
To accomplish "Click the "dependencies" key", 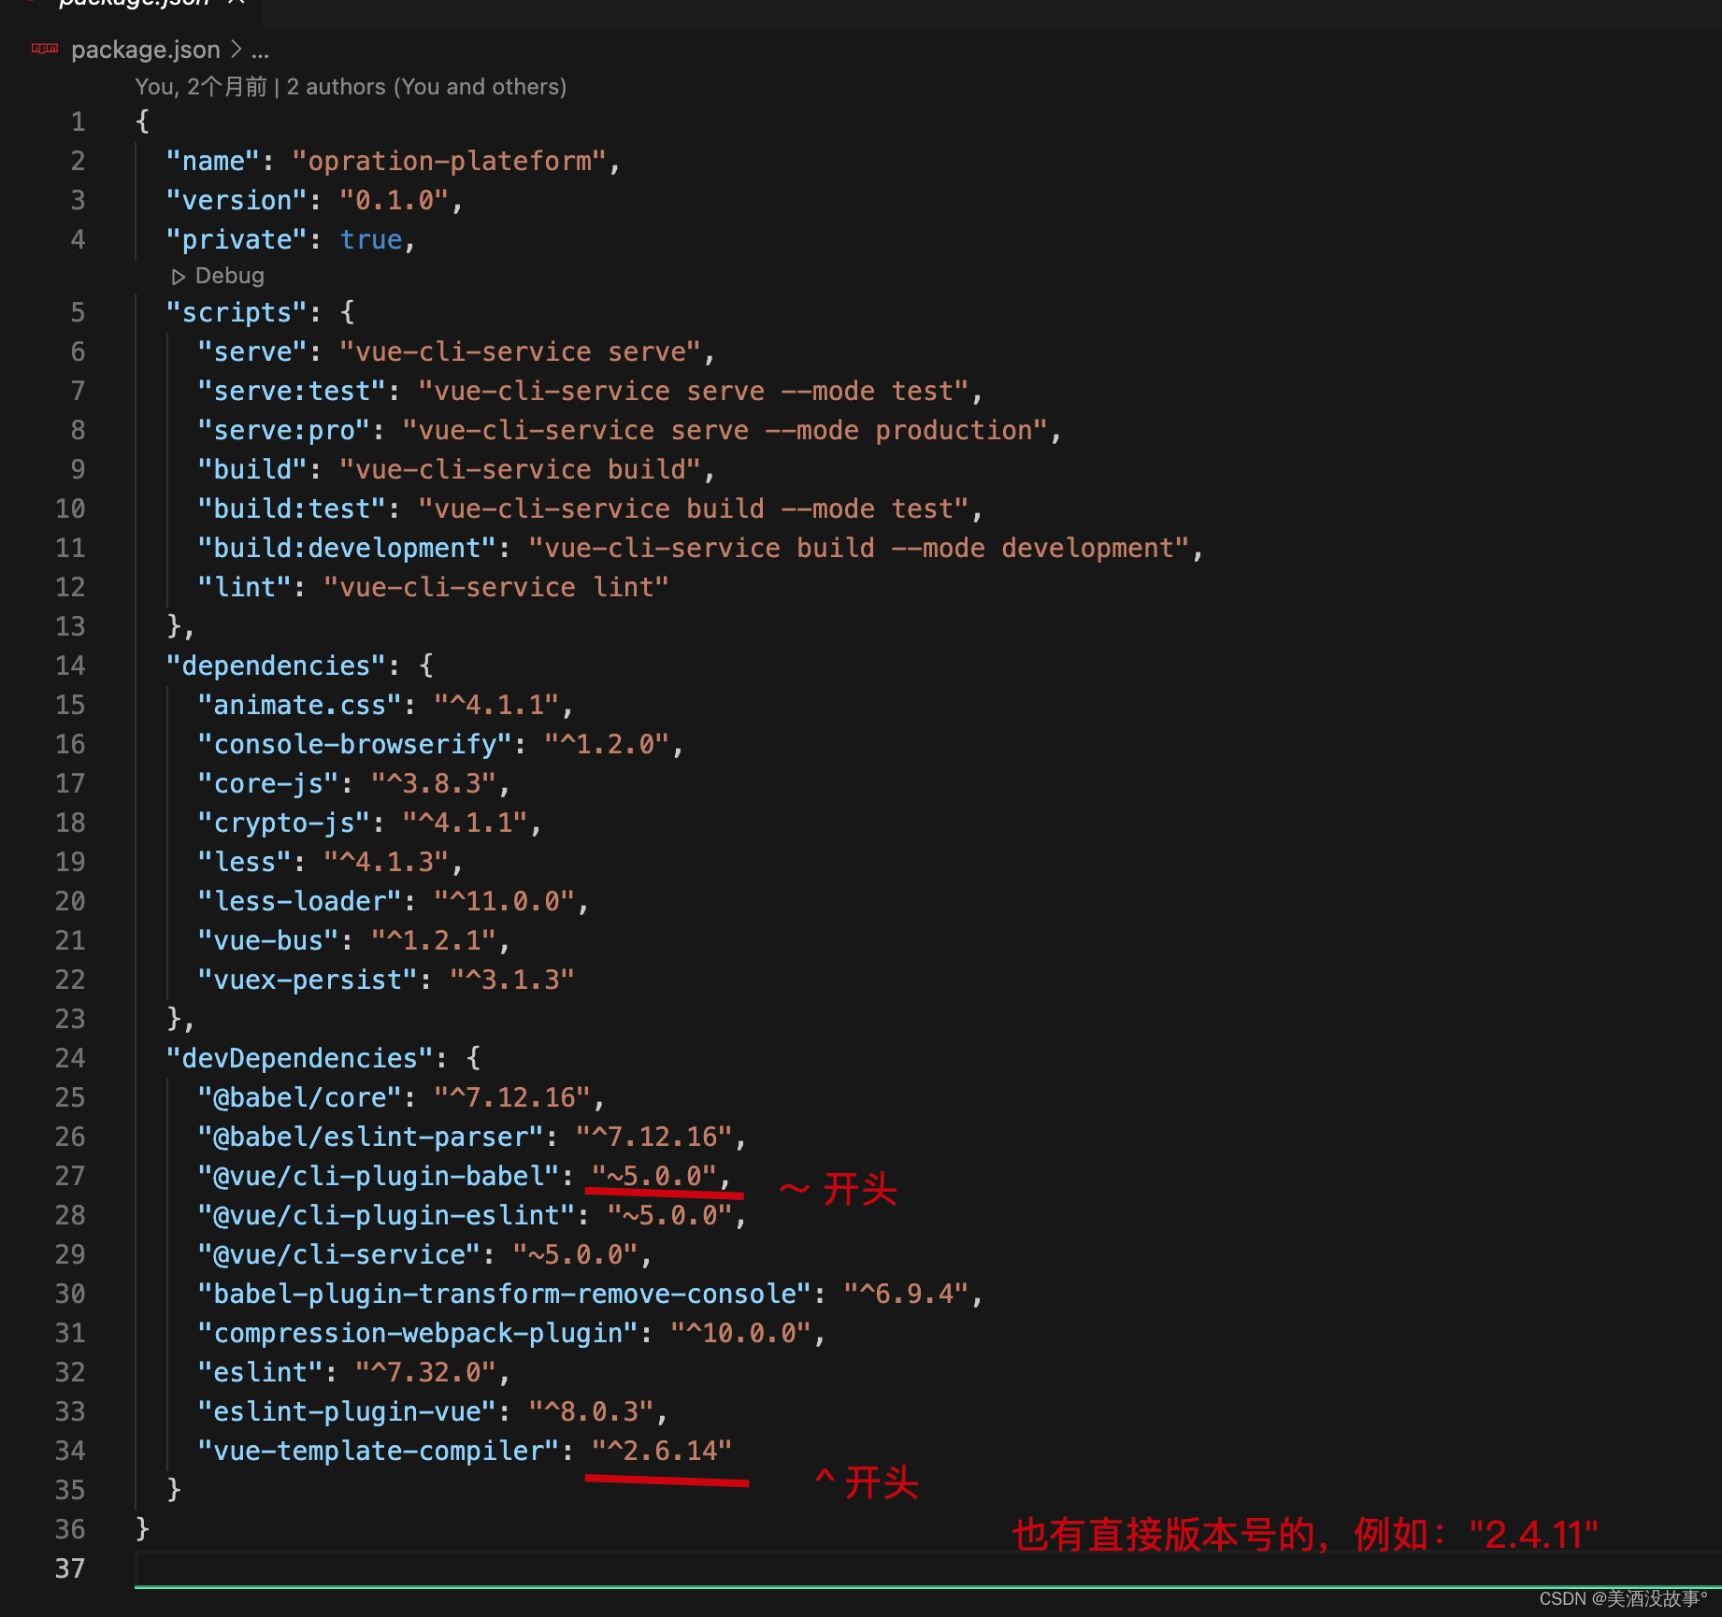I will click(277, 665).
